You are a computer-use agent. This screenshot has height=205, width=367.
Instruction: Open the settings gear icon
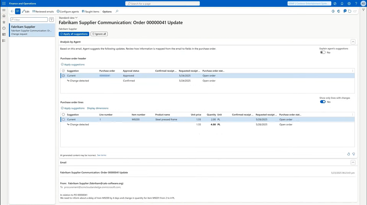click(x=349, y=3)
